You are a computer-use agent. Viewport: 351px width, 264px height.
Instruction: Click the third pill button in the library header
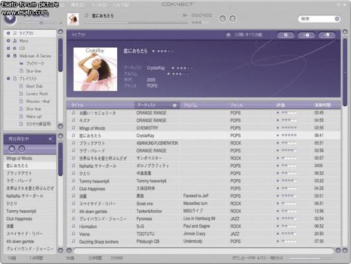coord(326,34)
